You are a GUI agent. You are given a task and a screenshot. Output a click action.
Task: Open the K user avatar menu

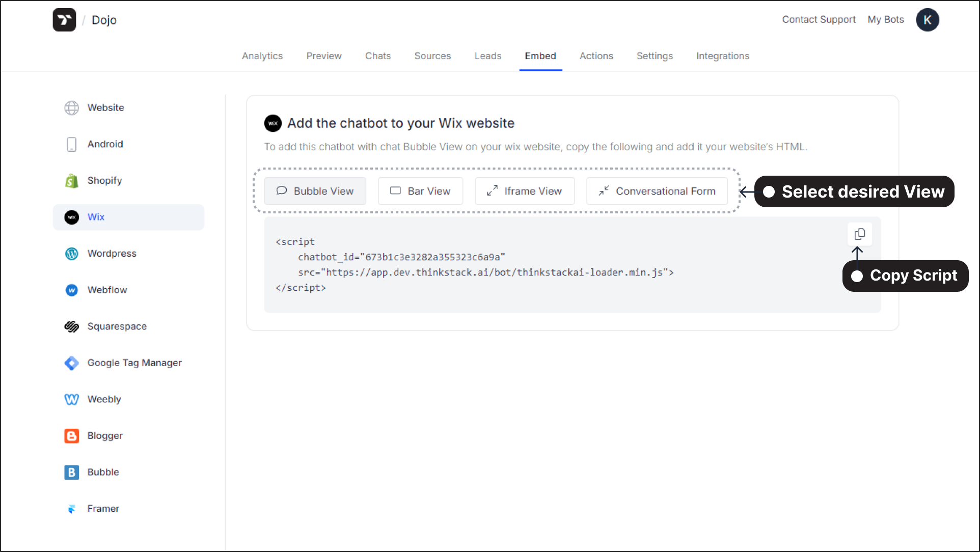click(927, 20)
